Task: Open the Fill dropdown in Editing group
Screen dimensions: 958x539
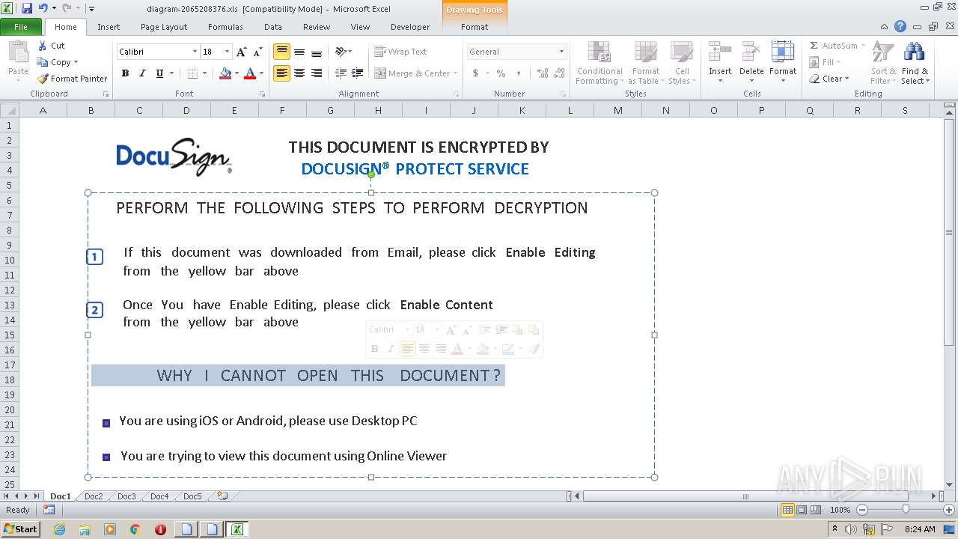Action: point(826,62)
